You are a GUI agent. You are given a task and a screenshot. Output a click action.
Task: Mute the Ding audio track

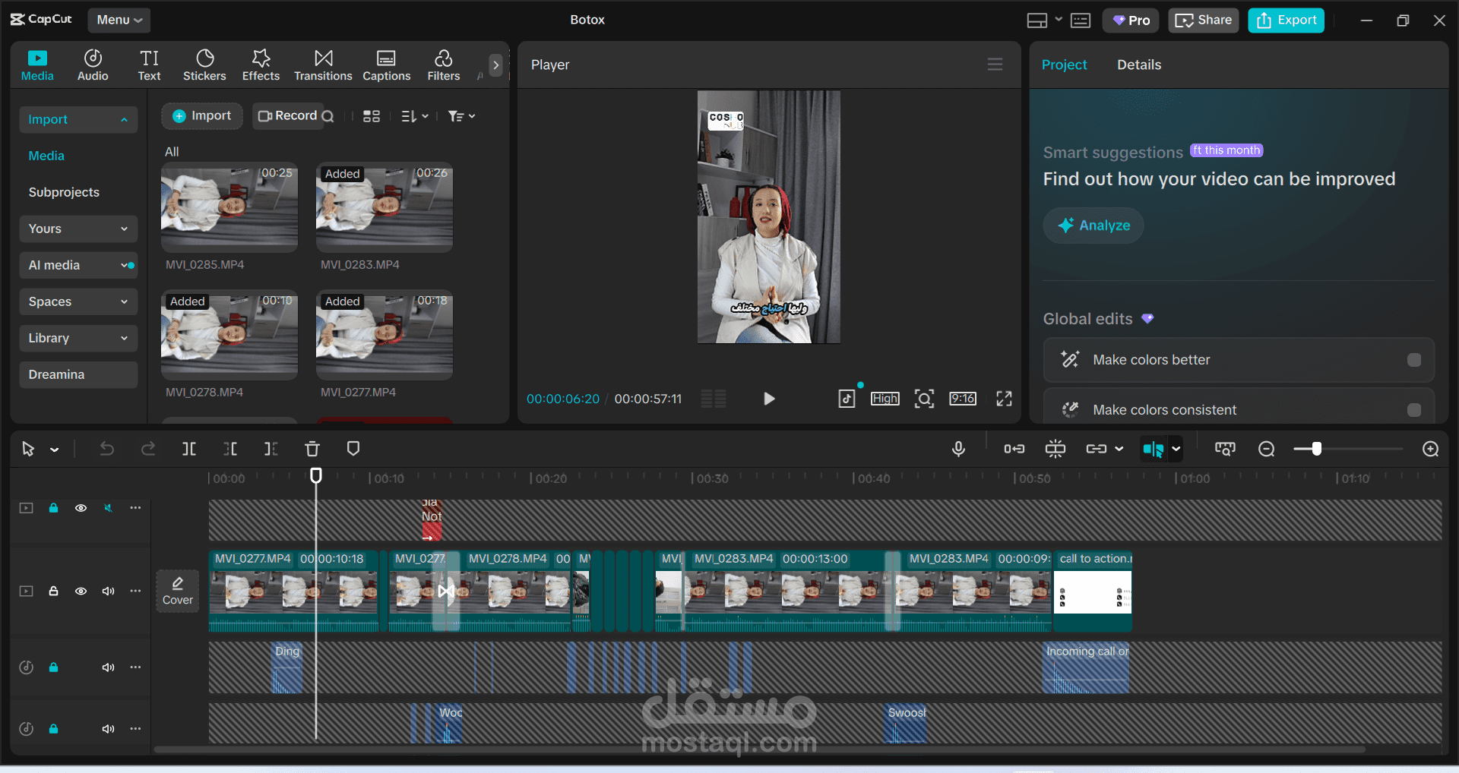coord(108,667)
